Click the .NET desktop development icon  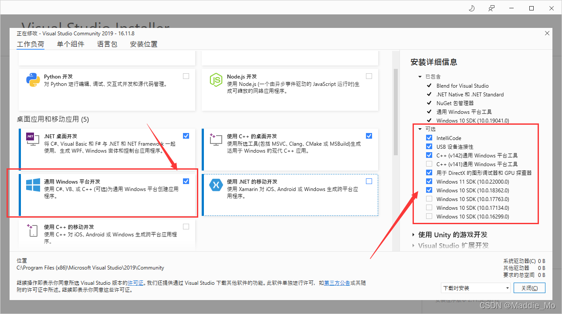(33, 140)
